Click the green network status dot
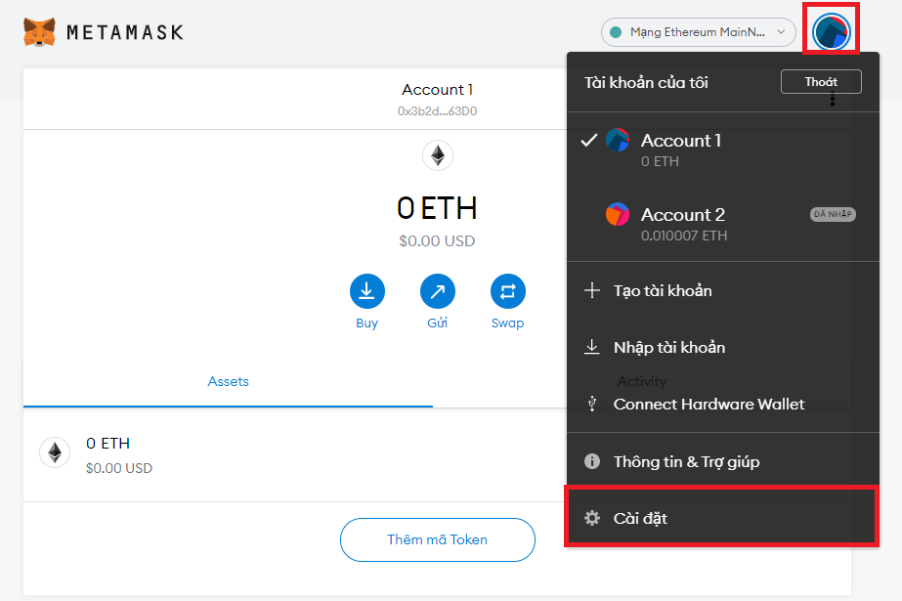The width and height of the screenshot is (902, 601). tap(616, 32)
